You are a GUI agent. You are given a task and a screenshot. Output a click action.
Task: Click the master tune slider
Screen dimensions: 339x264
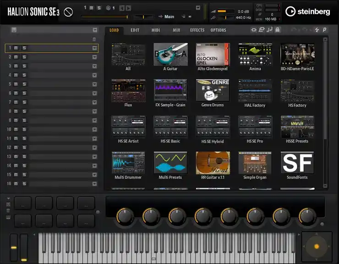tap(226, 18)
